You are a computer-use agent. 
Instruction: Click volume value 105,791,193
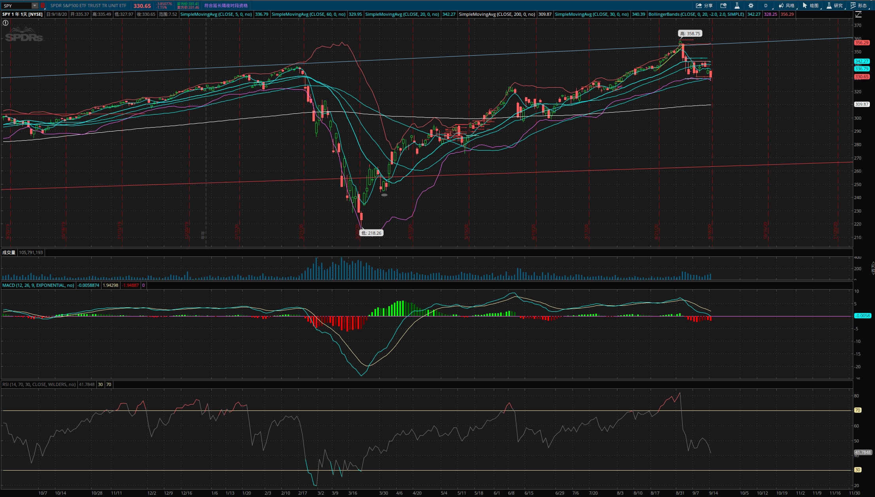[31, 252]
